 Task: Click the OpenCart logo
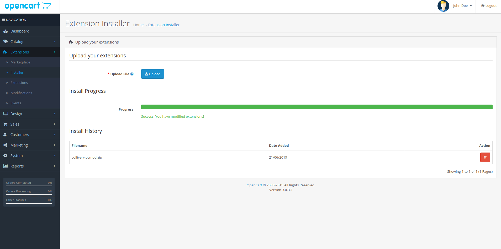click(x=28, y=6)
